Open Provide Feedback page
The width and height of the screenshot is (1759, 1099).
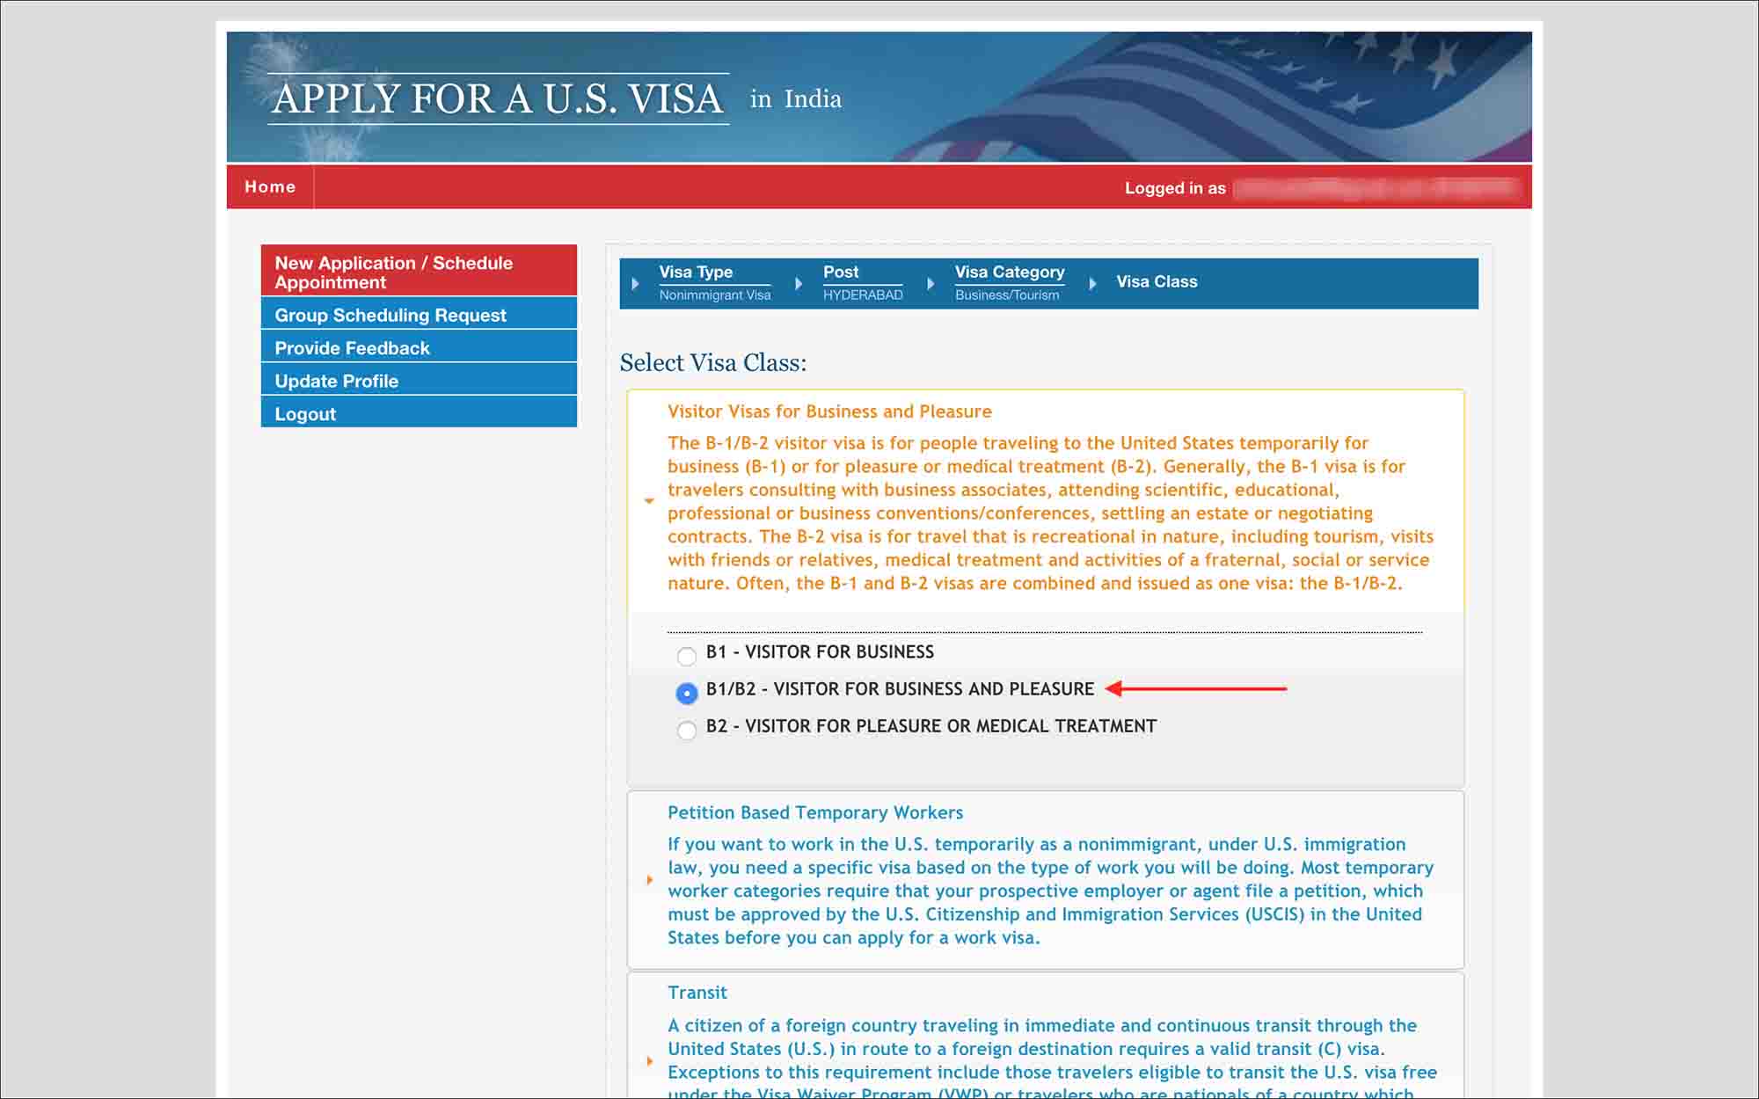tap(354, 347)
